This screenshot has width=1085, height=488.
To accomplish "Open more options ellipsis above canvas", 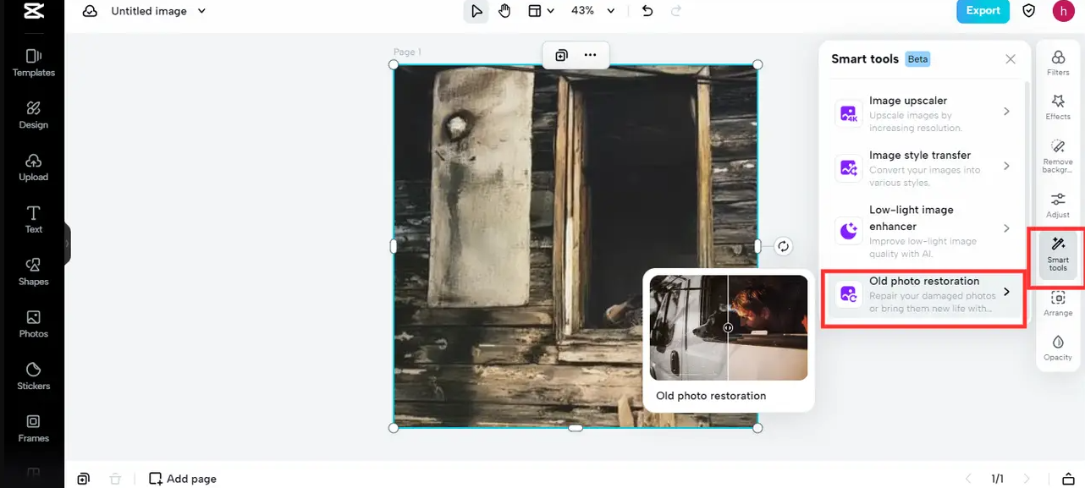I will point(590,55).
